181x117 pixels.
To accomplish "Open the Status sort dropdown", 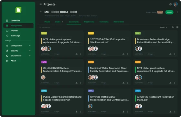I will click(163, 27).
